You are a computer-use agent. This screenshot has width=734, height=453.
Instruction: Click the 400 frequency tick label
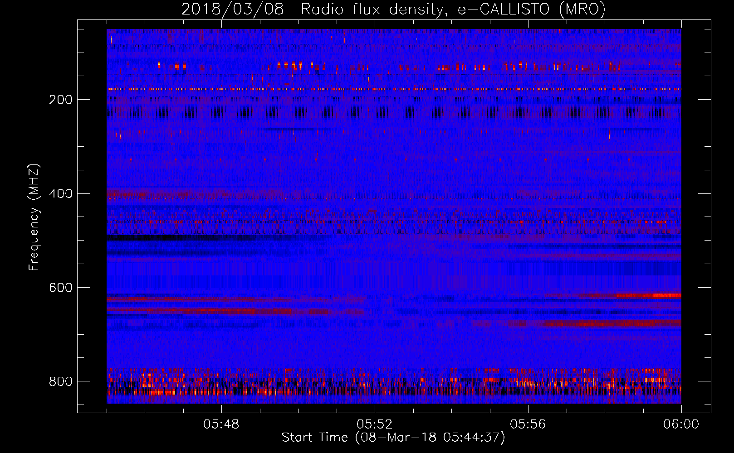pos(61,194)
